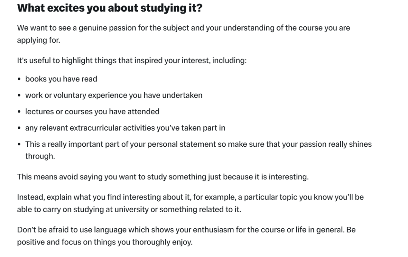Click the 'books you have read' bullet
This screenshot has height=257, width=408.
(x=61, y=79)
